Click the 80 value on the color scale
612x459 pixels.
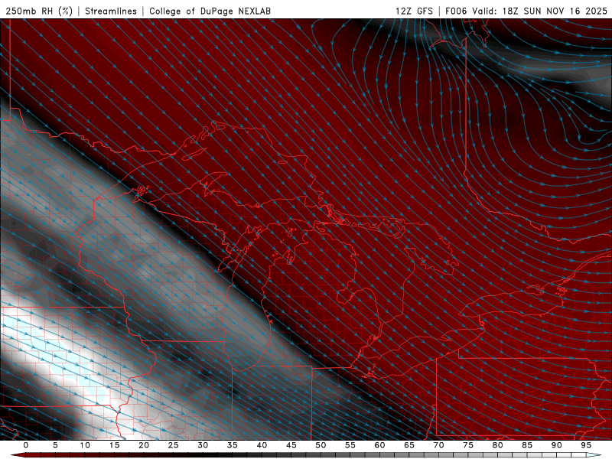497,445
